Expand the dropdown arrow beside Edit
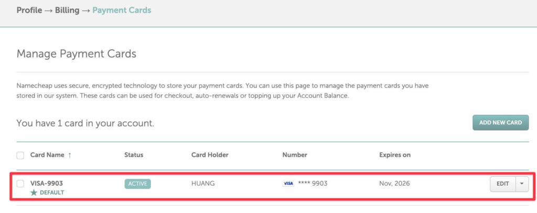This screenshot has height=213, width=537. [522, 184]
